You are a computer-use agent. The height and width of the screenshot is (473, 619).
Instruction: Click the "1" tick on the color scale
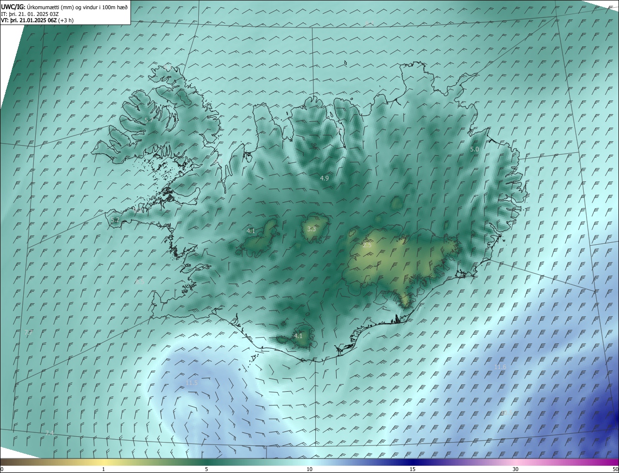click(103, 469)
